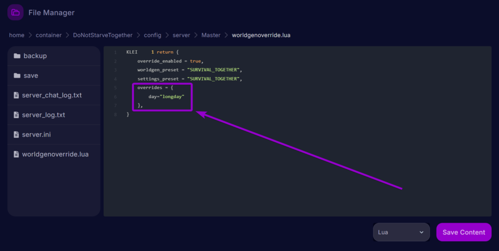The width and height of the screenshot is (499, 251).
Task: Click the purple File Manager logo icon
Action: point(16,12)
